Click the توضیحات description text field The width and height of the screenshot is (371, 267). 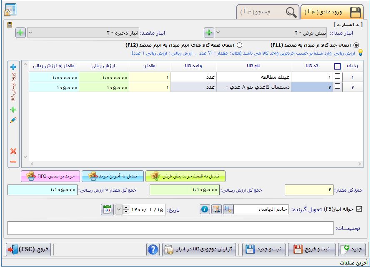(x=171, y=228)
